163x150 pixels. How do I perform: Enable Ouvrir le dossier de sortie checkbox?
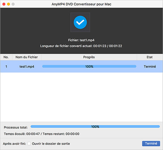(x=29, y=143)
